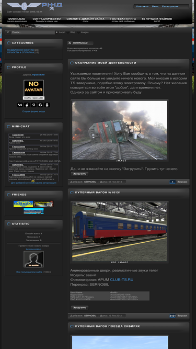The width and height of the screenshot is (196, 349).
Task: Click into the Поиск search field
Action: (x=33, y=32)
